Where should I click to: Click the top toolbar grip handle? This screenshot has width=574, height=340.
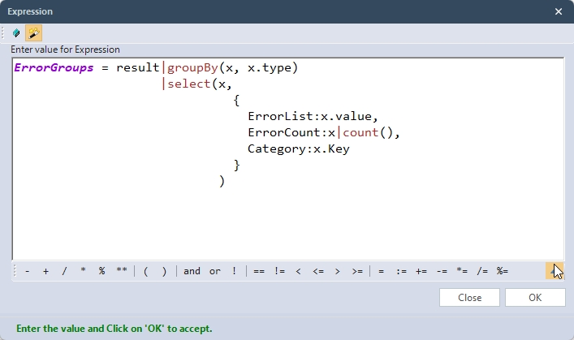3,33
